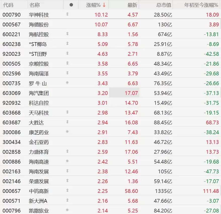Toggle the red sort arrow on 涨幅%
Screen dimensions: 221x214
coord(104,5)
